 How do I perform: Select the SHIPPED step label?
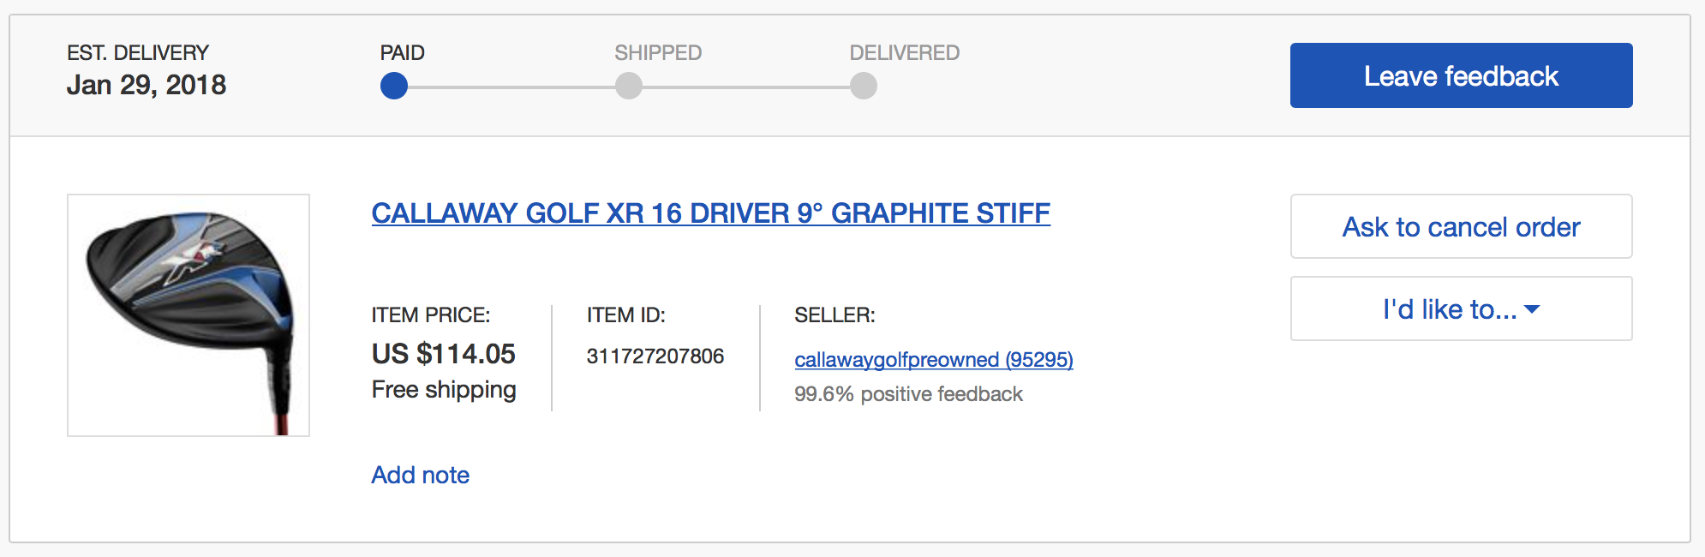pos(658,53)
